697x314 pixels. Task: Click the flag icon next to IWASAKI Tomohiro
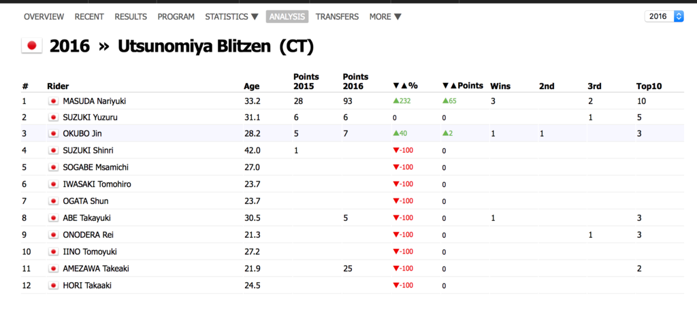pyautogui.click(x=53, y=184)
